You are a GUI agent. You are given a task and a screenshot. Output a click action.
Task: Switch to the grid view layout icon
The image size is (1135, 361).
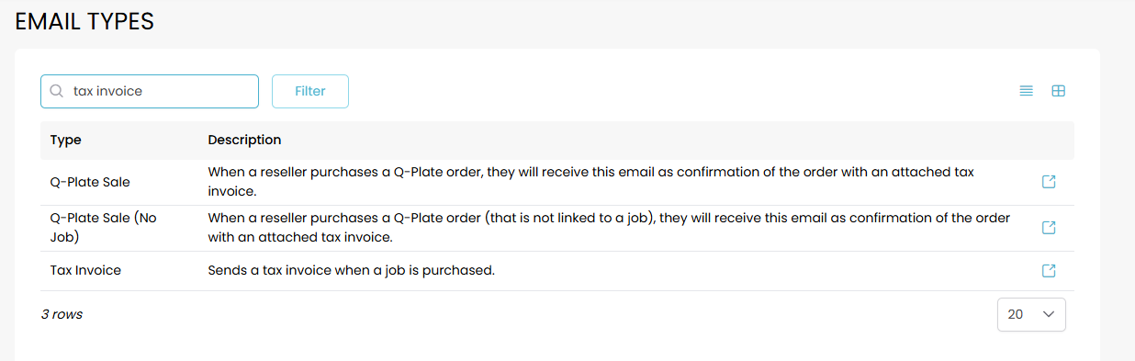point(1058,91)
